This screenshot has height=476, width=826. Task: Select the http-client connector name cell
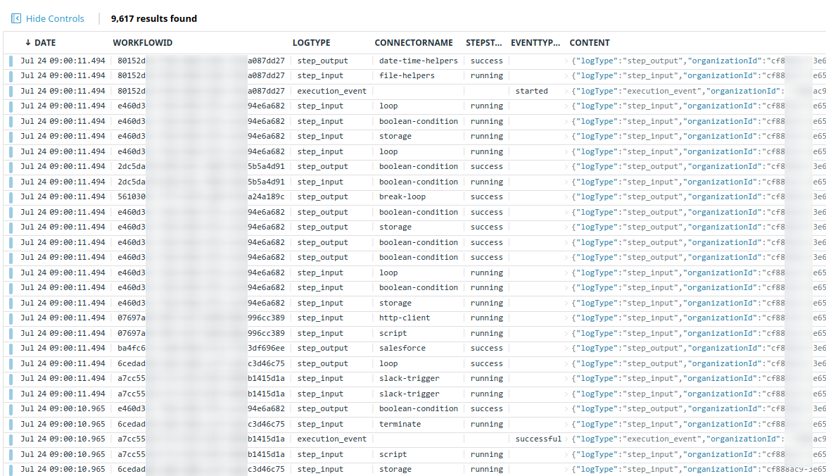point(404,318)
